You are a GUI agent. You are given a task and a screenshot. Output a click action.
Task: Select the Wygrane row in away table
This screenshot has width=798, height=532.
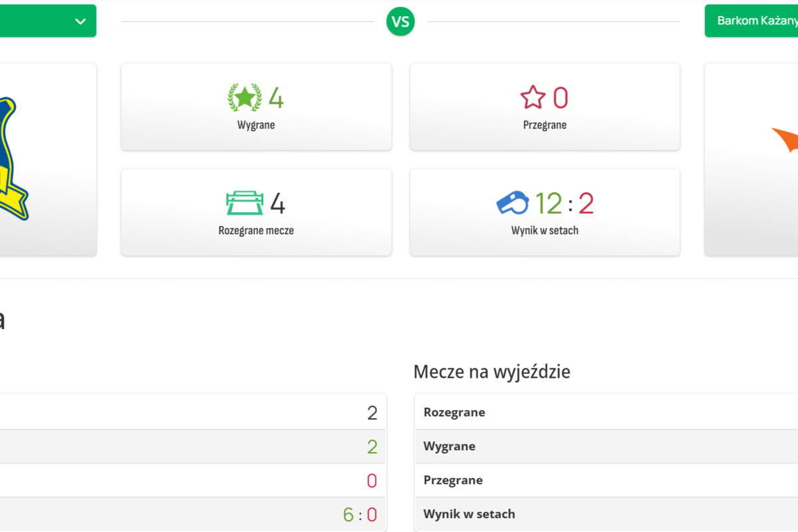[x=449, y=446]
